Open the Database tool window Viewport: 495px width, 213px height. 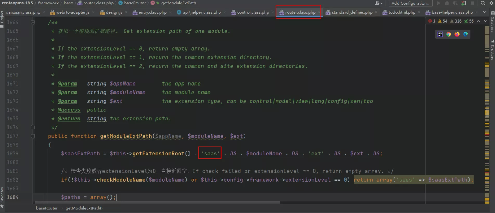tap(492, 22)
